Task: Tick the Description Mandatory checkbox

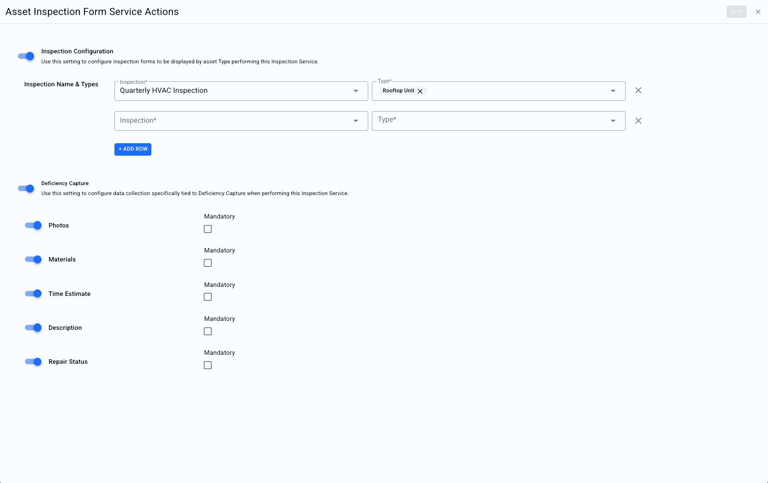Action: pyautogui.click(x=208, y=331)
